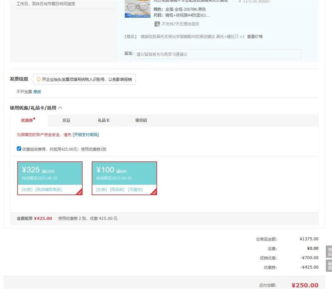Switch to the 京豆 tab
The height and width of the screenshot is (289, 332).
66,121
